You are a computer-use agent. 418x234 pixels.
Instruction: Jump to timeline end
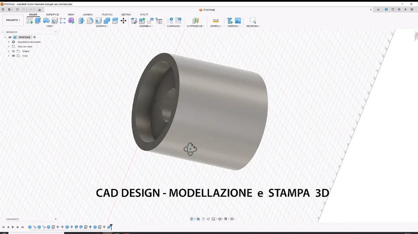tap(23, 227)
